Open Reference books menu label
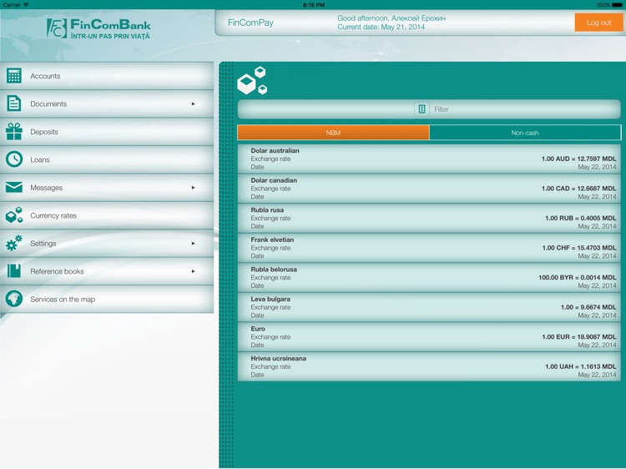The width and height of the screenshot is (626, 469). (x=57, y=271)
